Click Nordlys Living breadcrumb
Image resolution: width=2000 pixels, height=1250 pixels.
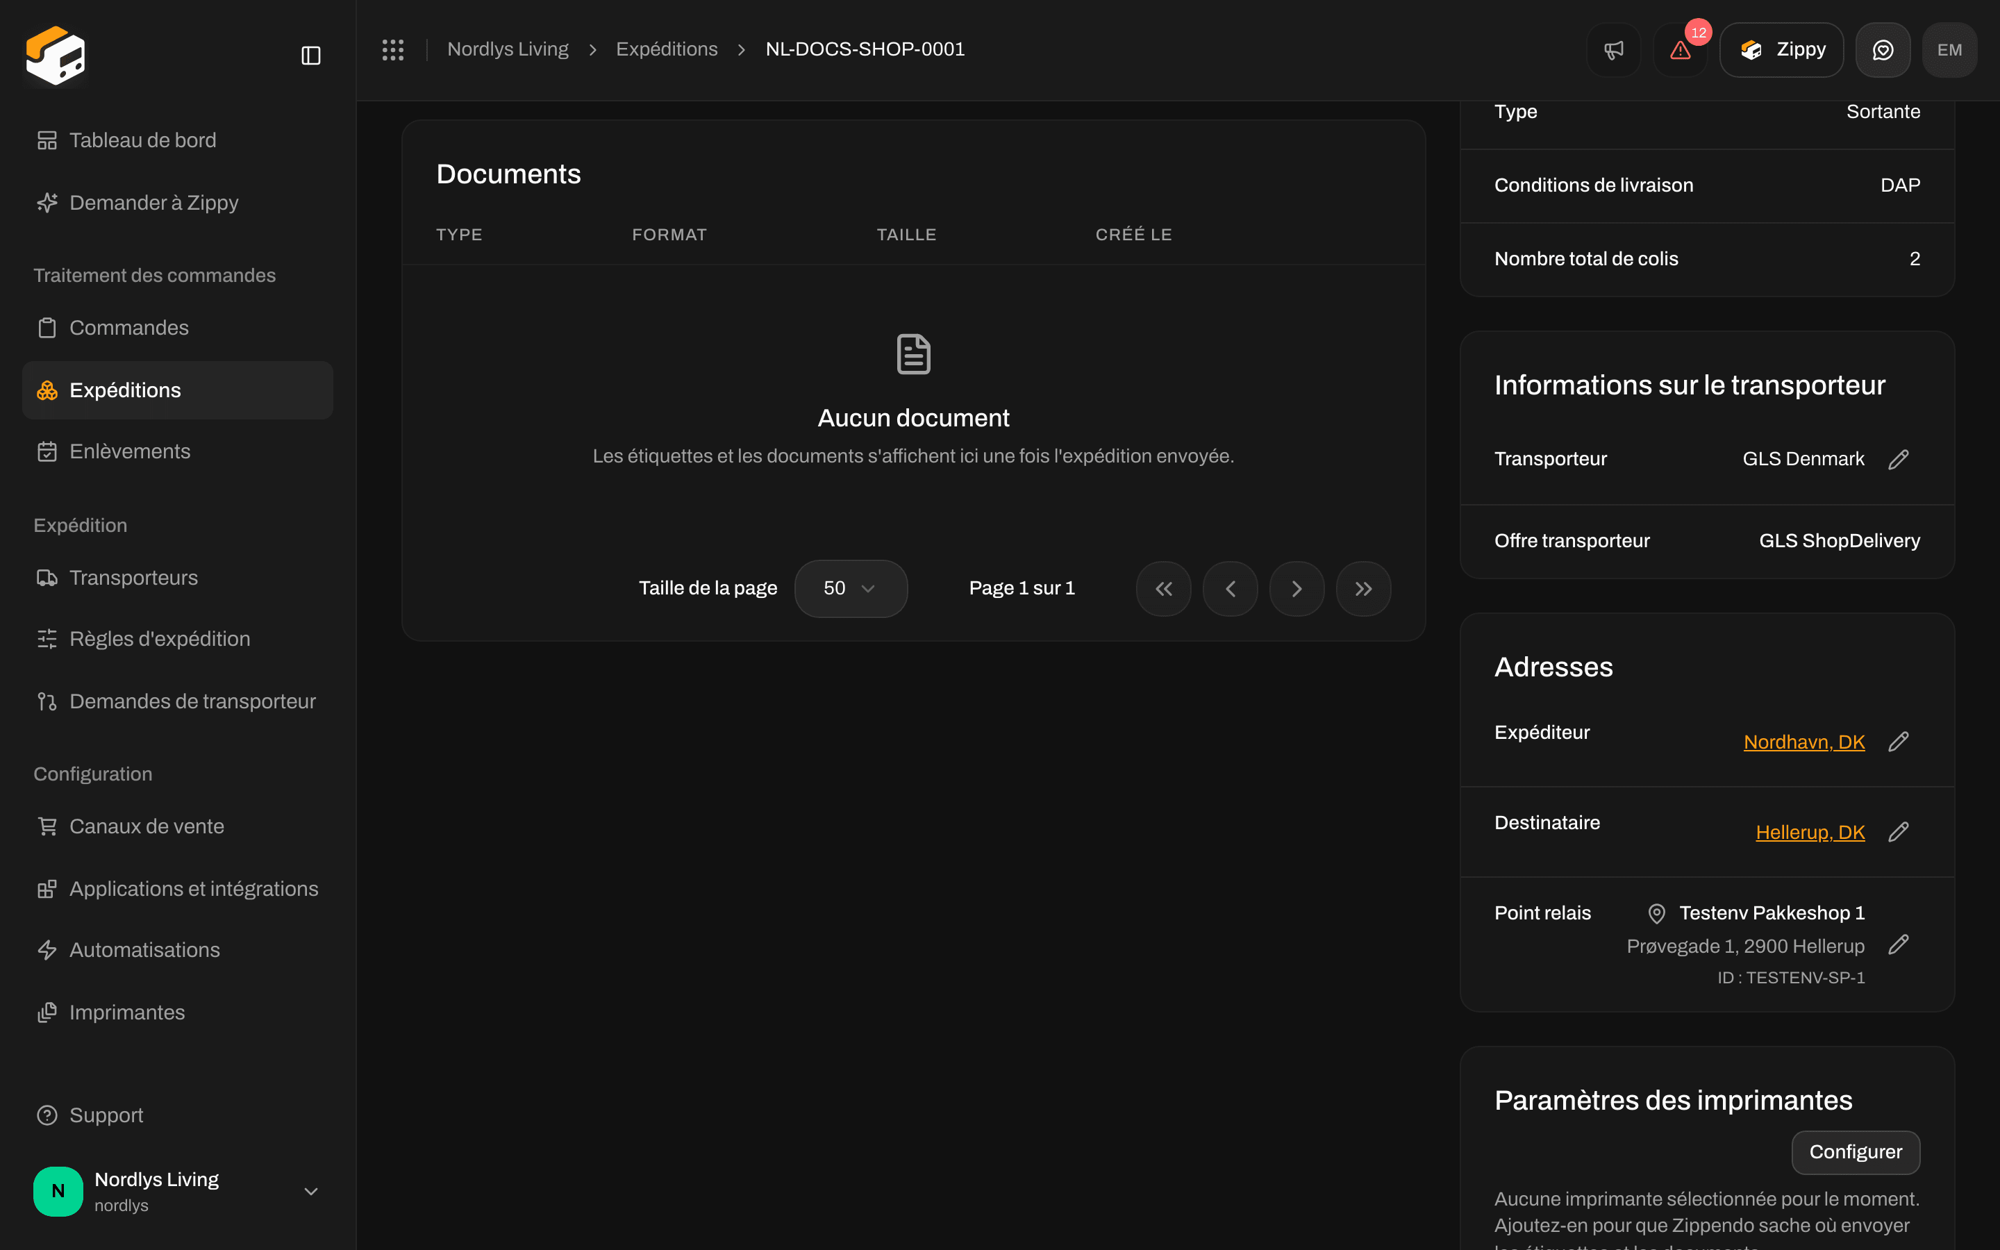click(508, 49)
